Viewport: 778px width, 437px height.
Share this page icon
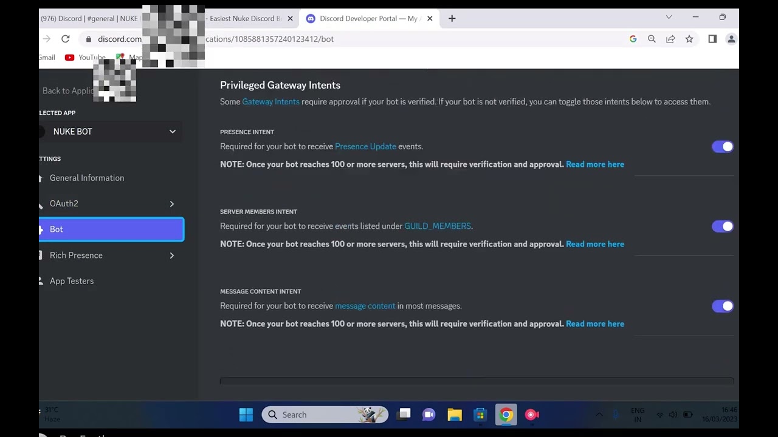[x=670, y=39]
